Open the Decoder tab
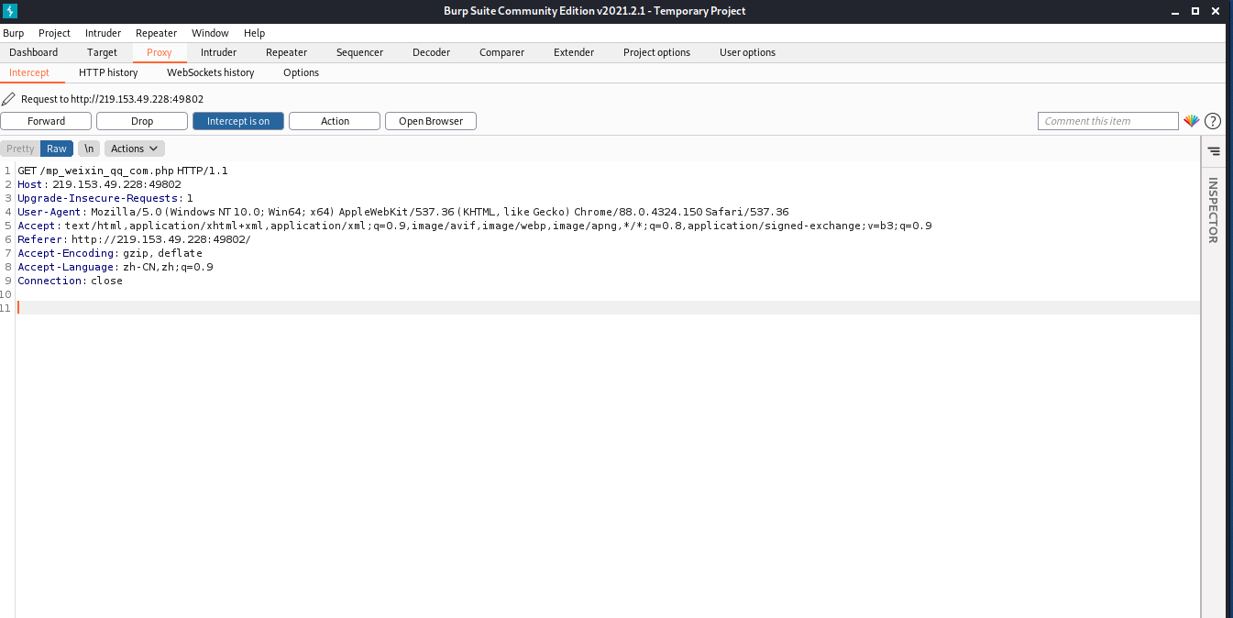Image resolution: width=1233 pixels, height=618 pixels. click(x=431, y=52)
